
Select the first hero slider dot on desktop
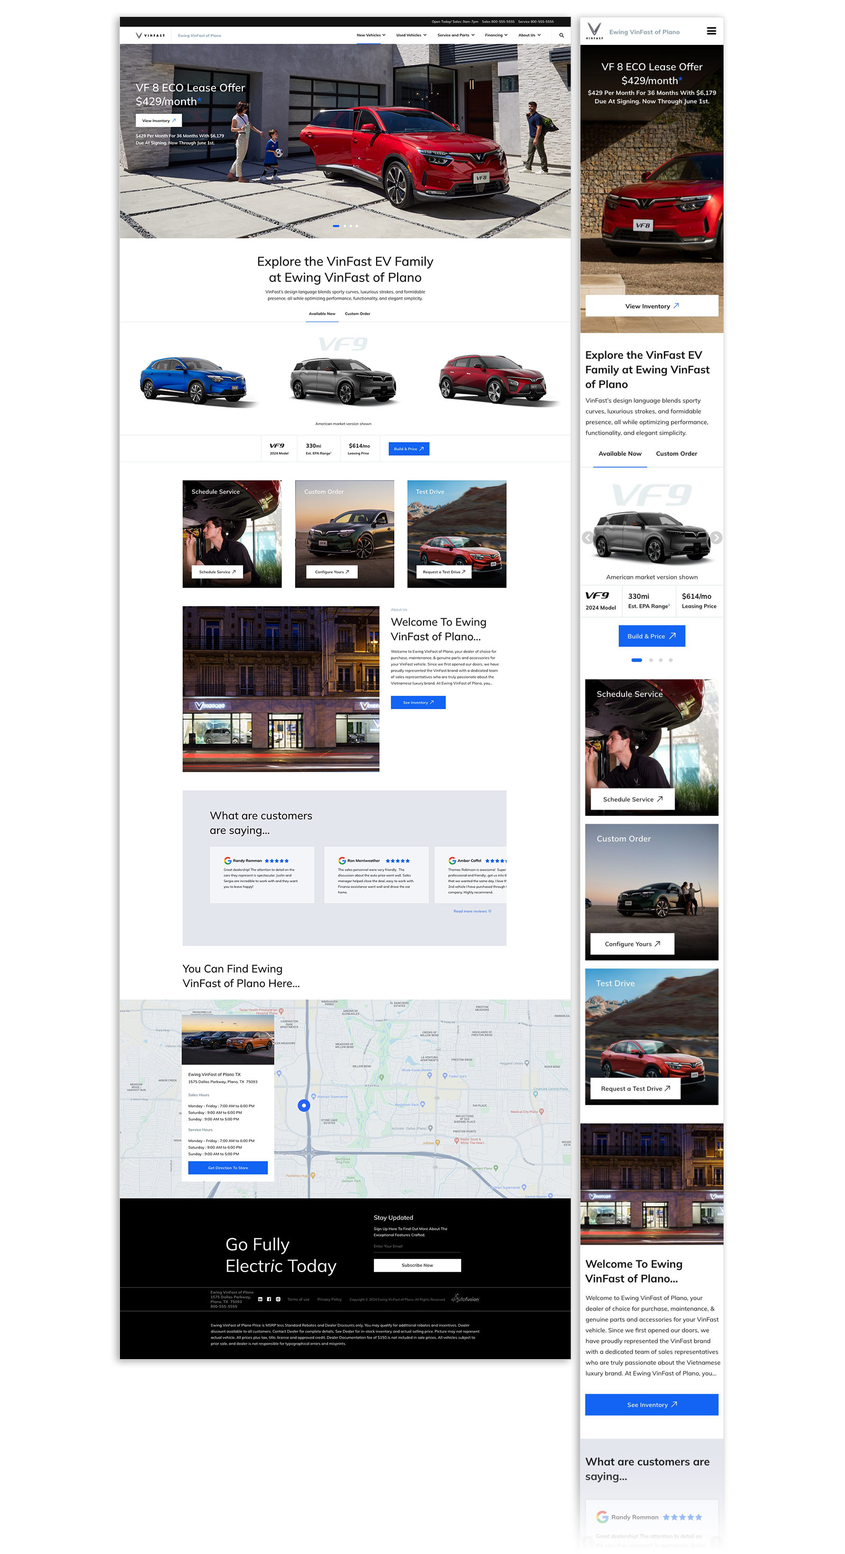[335, 225]
